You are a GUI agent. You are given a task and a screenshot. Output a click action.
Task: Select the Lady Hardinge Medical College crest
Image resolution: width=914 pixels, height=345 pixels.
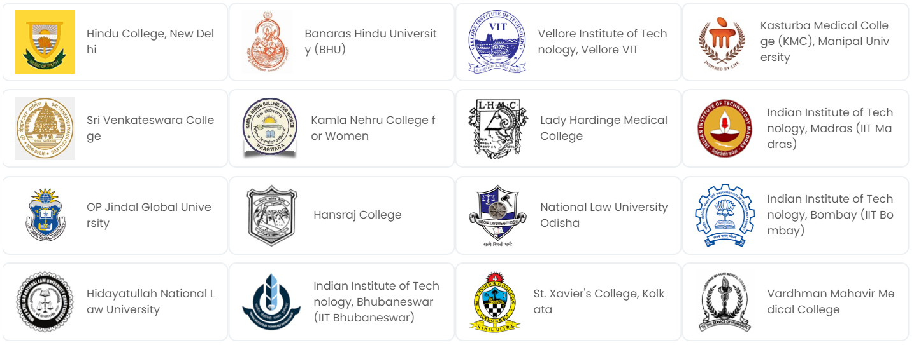pyautogui.click(x=497, y=128)
